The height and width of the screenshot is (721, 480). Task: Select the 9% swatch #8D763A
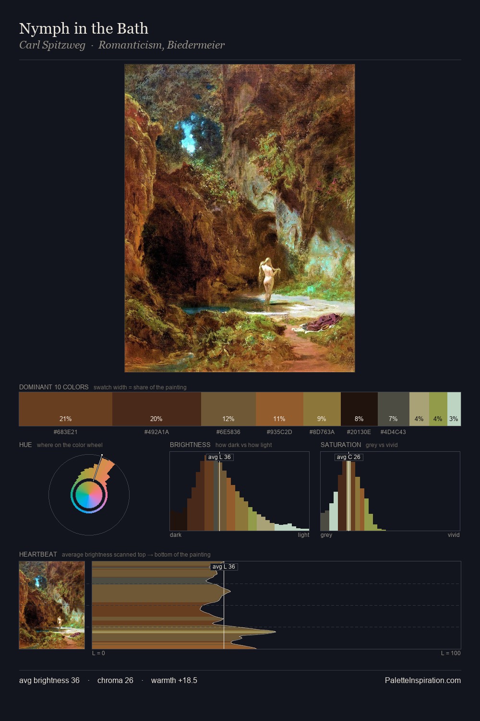[322, 409]
